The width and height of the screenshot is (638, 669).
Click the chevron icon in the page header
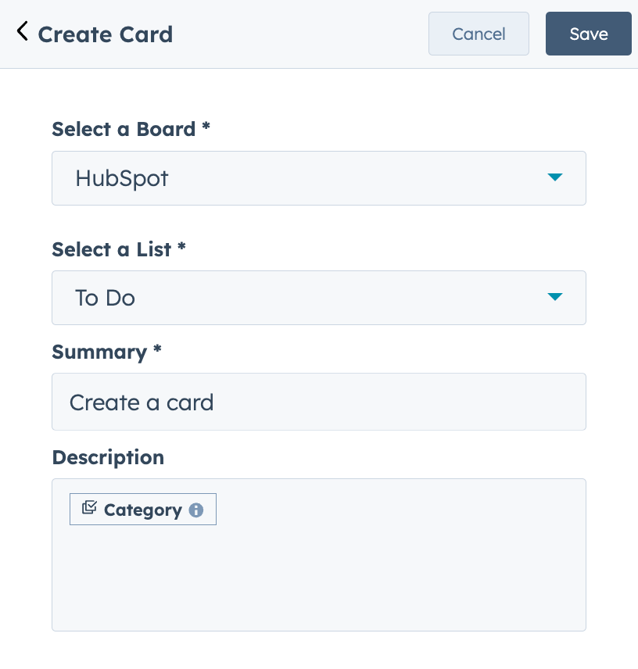22,31
